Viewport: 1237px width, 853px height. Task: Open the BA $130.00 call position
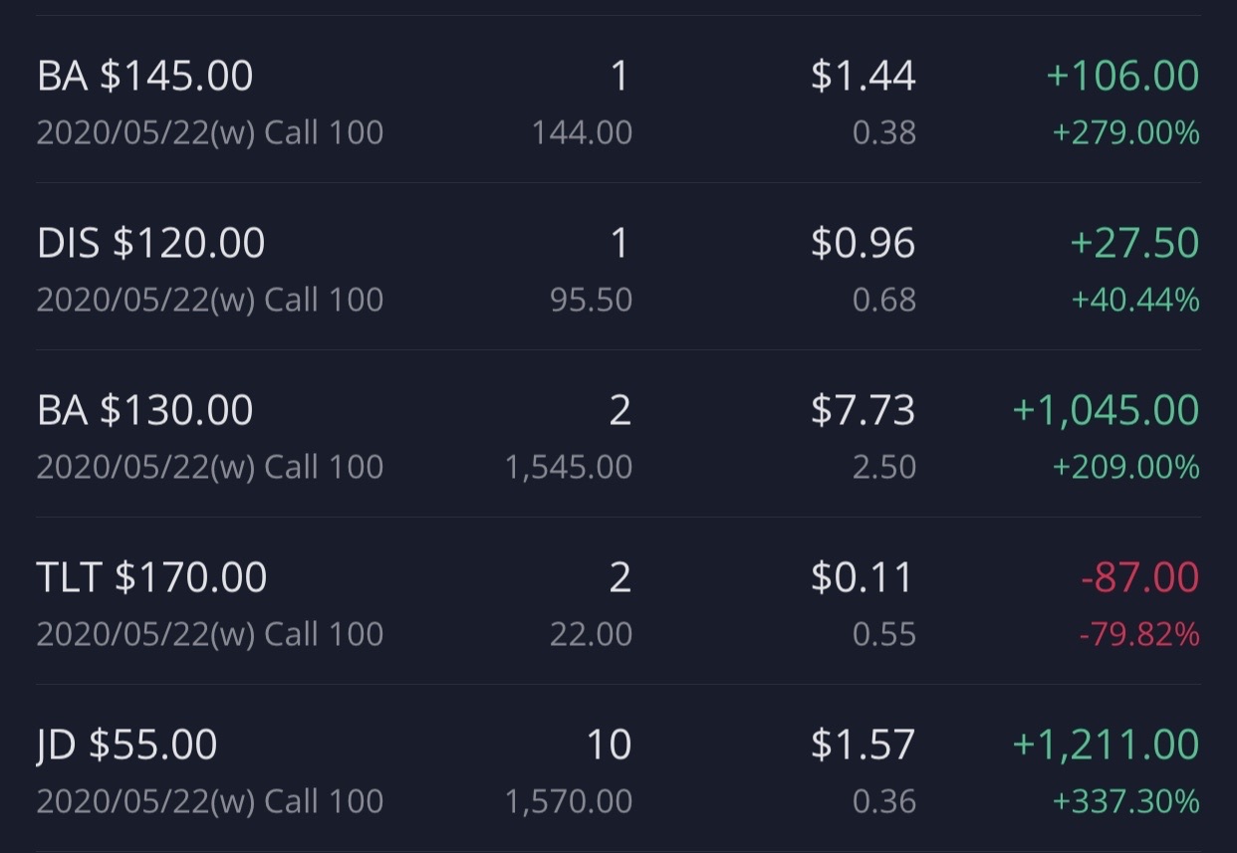pos(618,434)
